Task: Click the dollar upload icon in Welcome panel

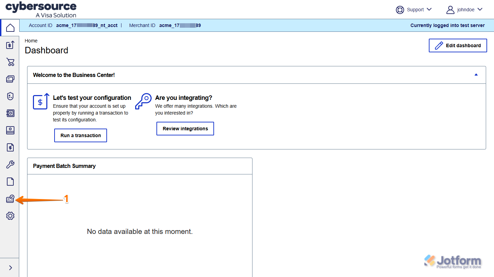Action: tap(41, 101)
